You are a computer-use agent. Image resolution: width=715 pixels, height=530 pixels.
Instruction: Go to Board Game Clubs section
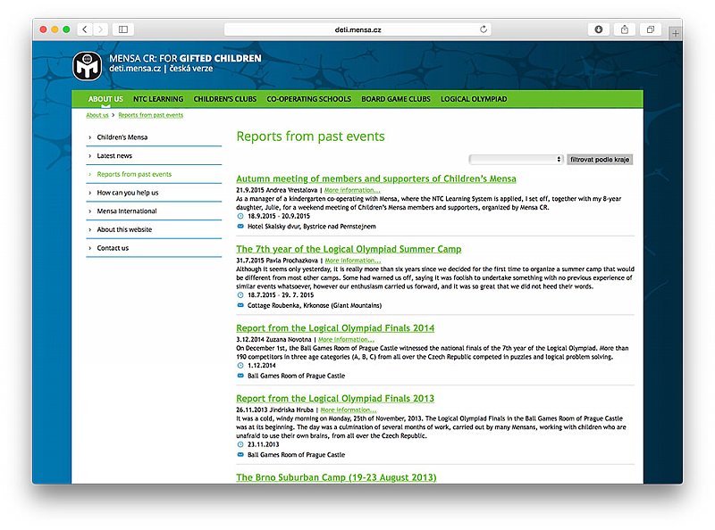tap(396, 99)
